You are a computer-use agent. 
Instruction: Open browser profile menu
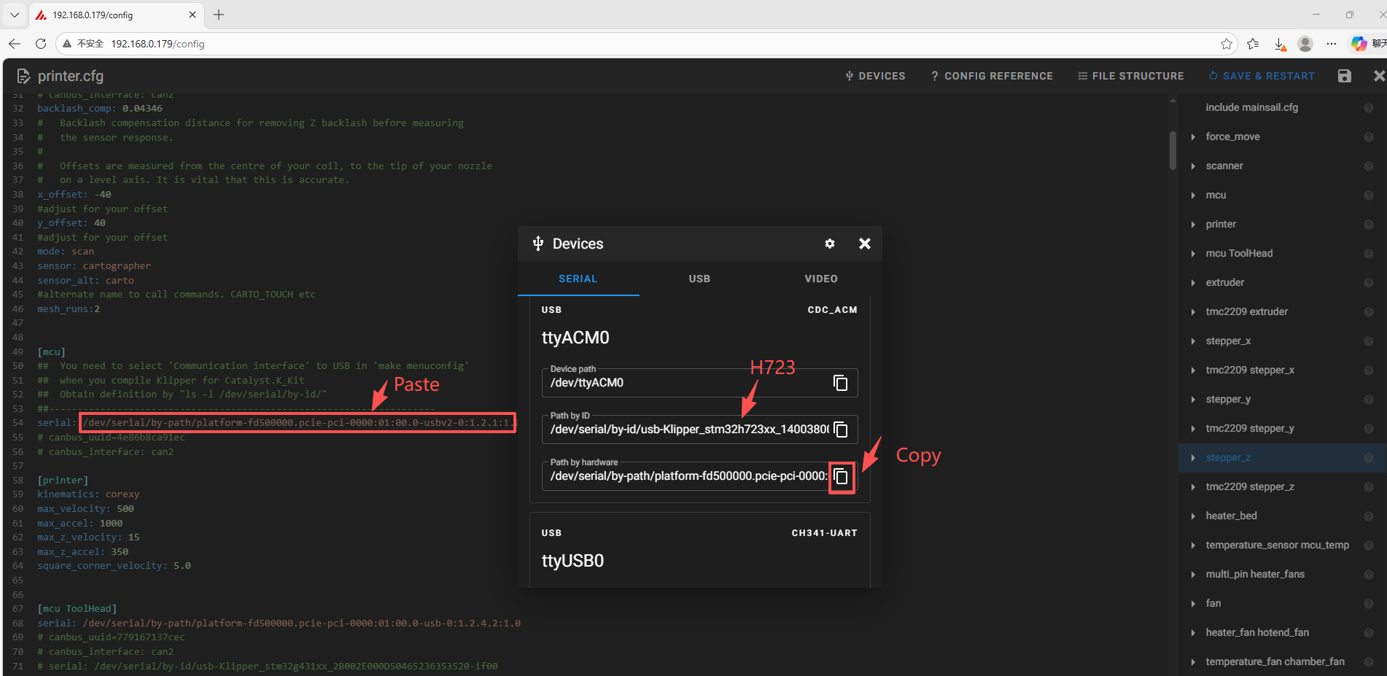point(1305,44)
